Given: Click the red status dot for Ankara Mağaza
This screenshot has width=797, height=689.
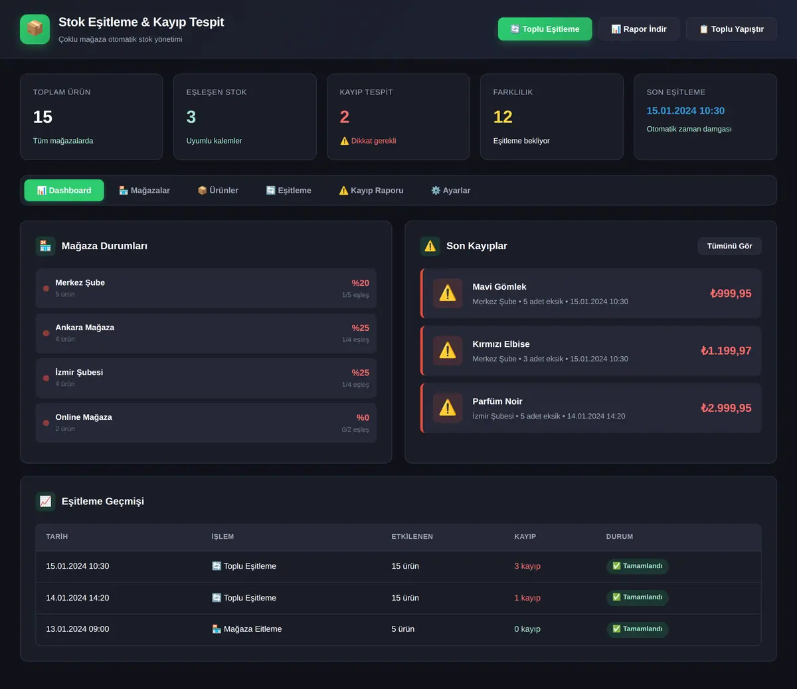Looking at the screenshot, I should click(46, 334).
